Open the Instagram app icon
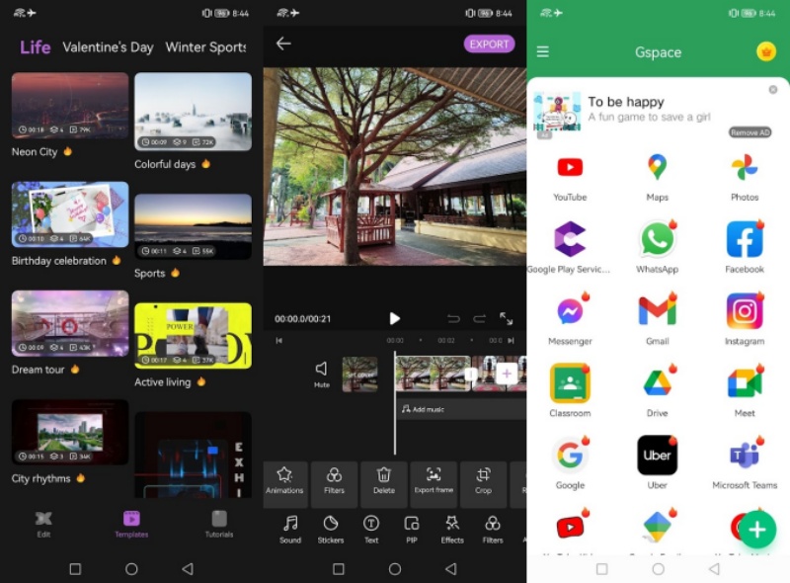 pos(745,311)
